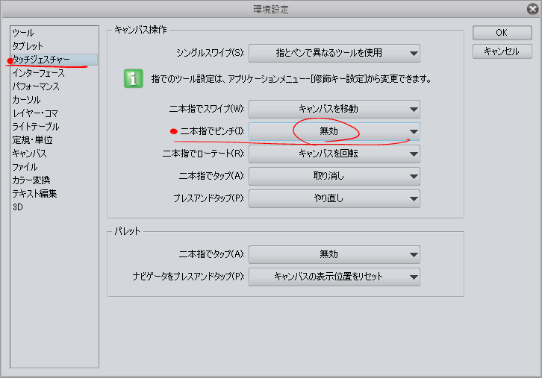Click the プレスアンドタップ(P) label

209,198
